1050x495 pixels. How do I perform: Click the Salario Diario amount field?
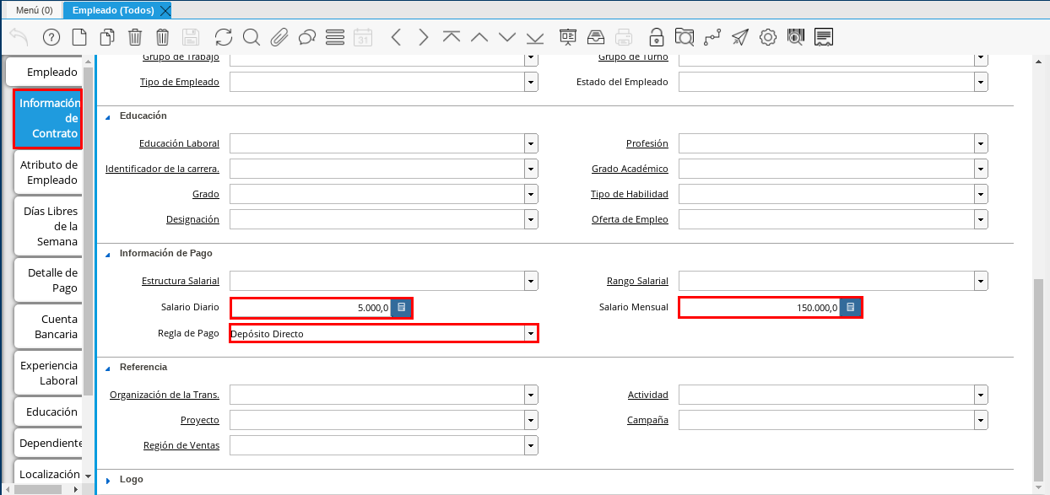point(311,308)
